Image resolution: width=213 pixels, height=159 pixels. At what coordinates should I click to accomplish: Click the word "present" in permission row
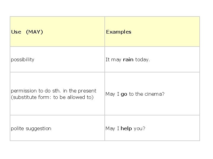87,91
